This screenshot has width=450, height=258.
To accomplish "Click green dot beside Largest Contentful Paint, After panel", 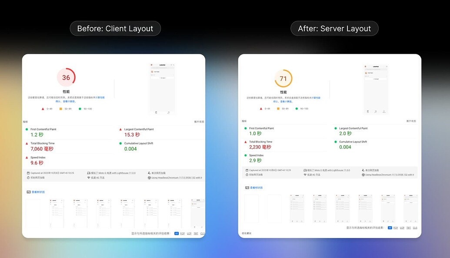I will (x=336, y=129).
